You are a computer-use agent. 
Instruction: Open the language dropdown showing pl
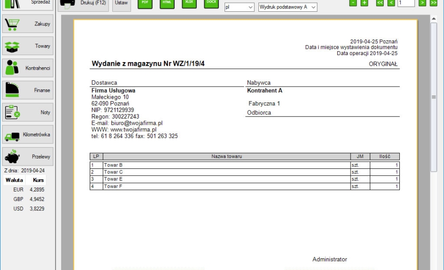tap(239, 8)
